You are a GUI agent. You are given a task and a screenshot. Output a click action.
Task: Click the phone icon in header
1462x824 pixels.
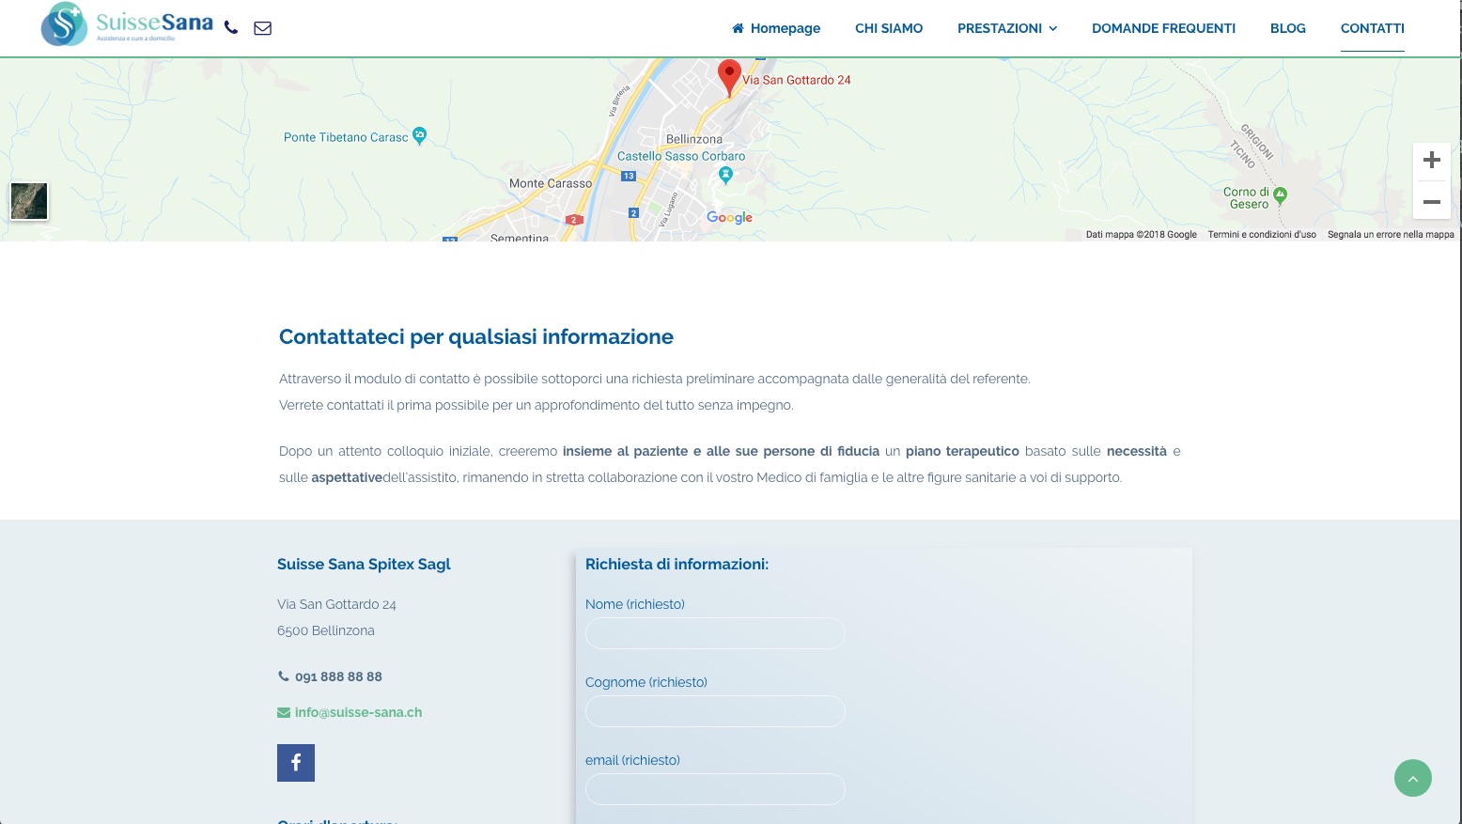click(231, 28)
